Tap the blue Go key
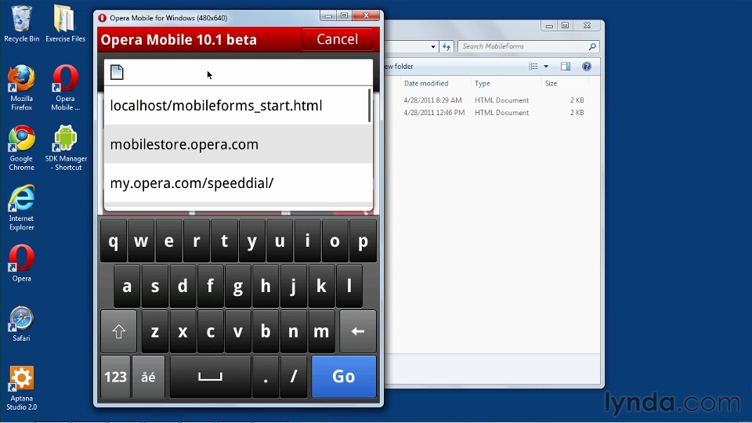 344,377
